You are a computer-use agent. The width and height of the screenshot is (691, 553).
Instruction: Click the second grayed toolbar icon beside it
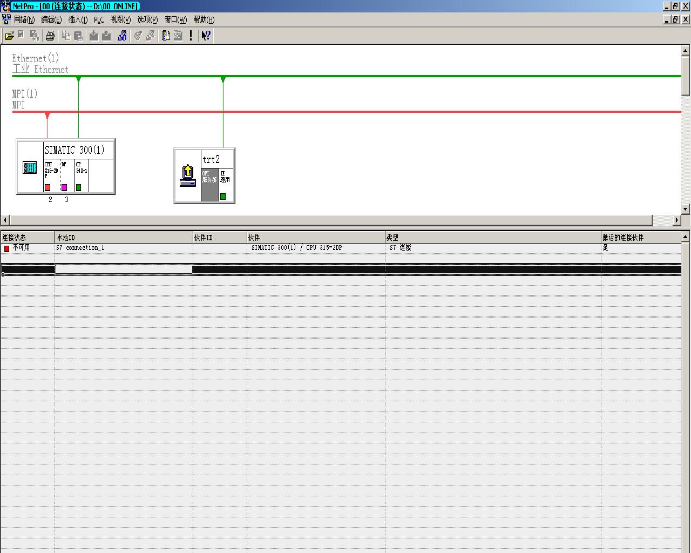pyautogui.click(x=151, y=36)
